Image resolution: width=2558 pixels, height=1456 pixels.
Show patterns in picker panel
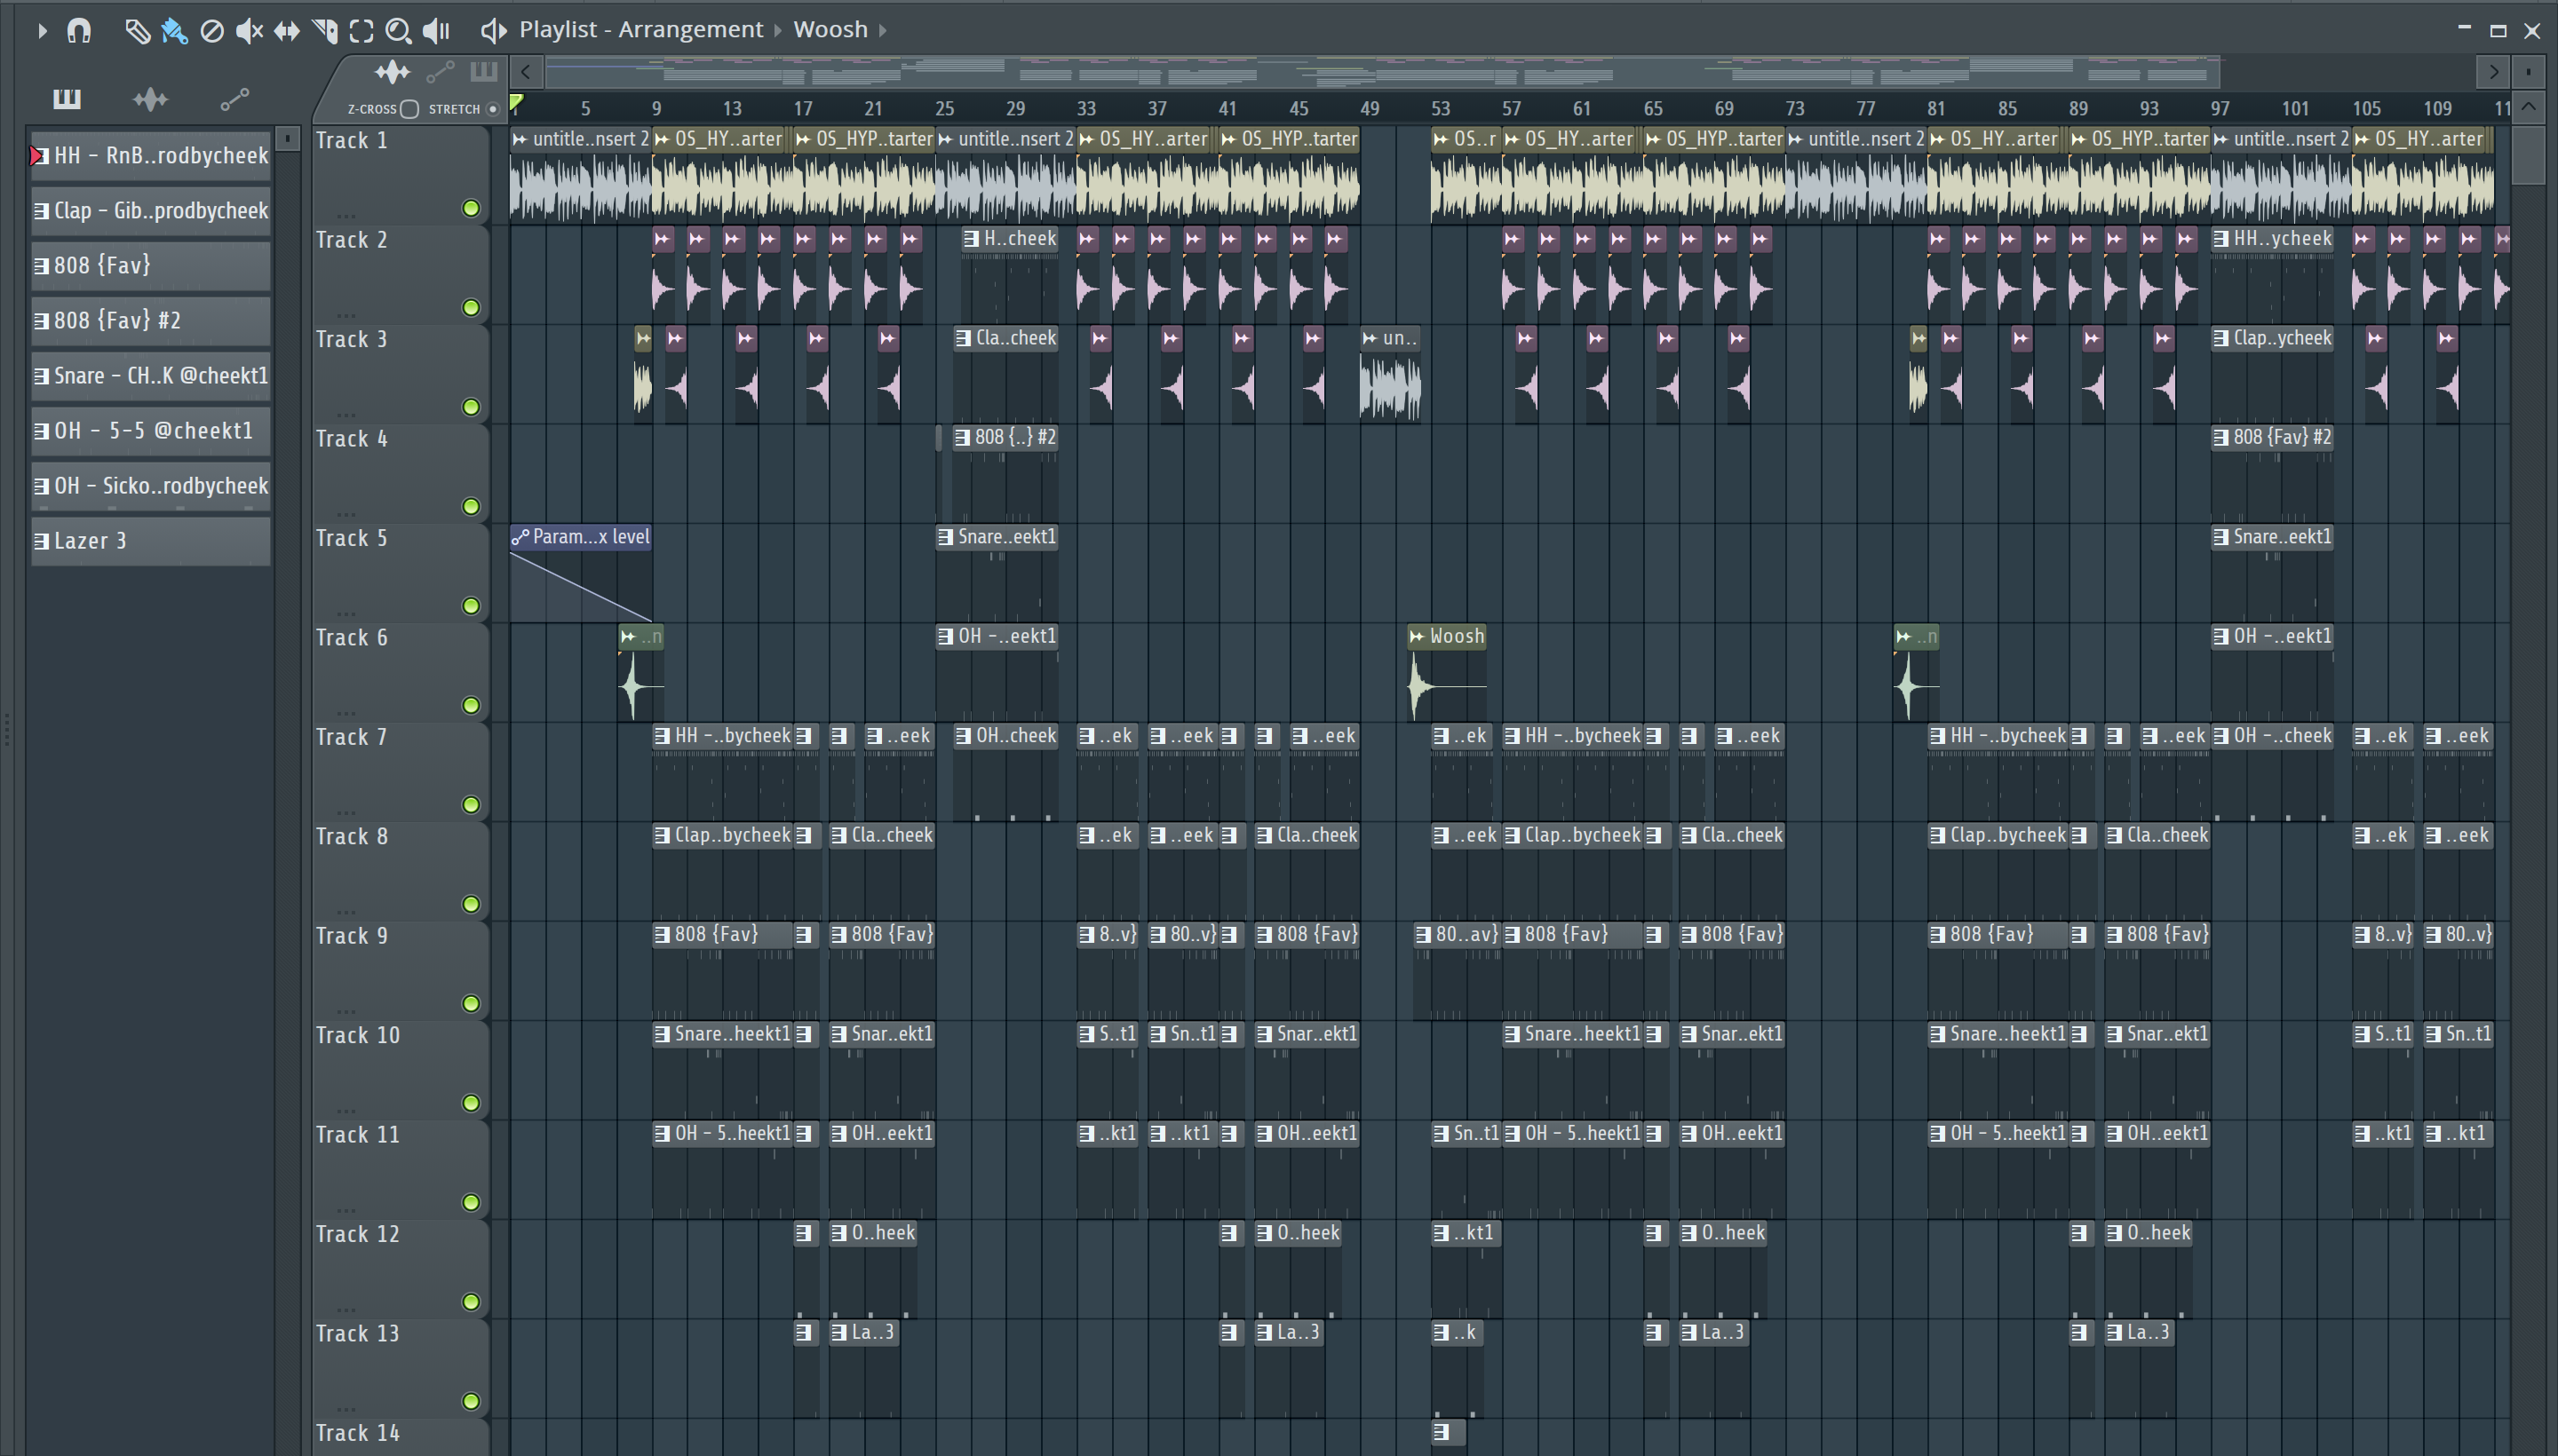(x=67, y=98)
